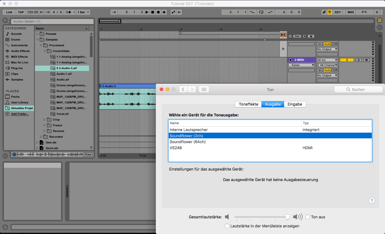Click the TAP tempo button
The height and width of the screenshot is (234, 385).
[x=21, y=12]
